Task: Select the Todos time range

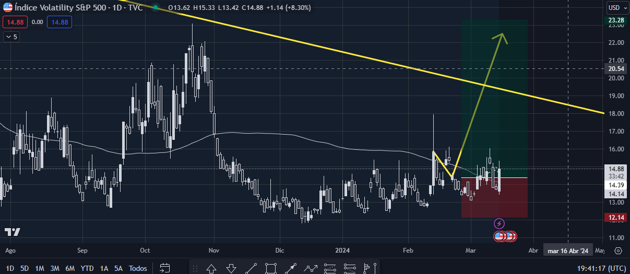Action: click(x=138, y=268)
